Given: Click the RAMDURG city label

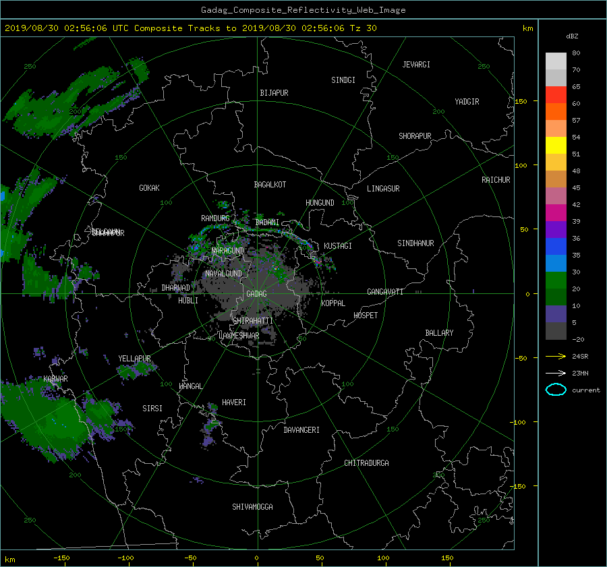Looking at the screenshot, I should tap(215, 218).
